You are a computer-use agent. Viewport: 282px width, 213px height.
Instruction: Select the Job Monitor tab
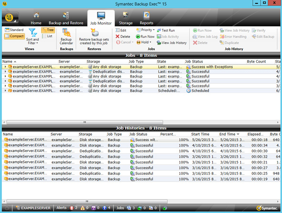[101, 19]
